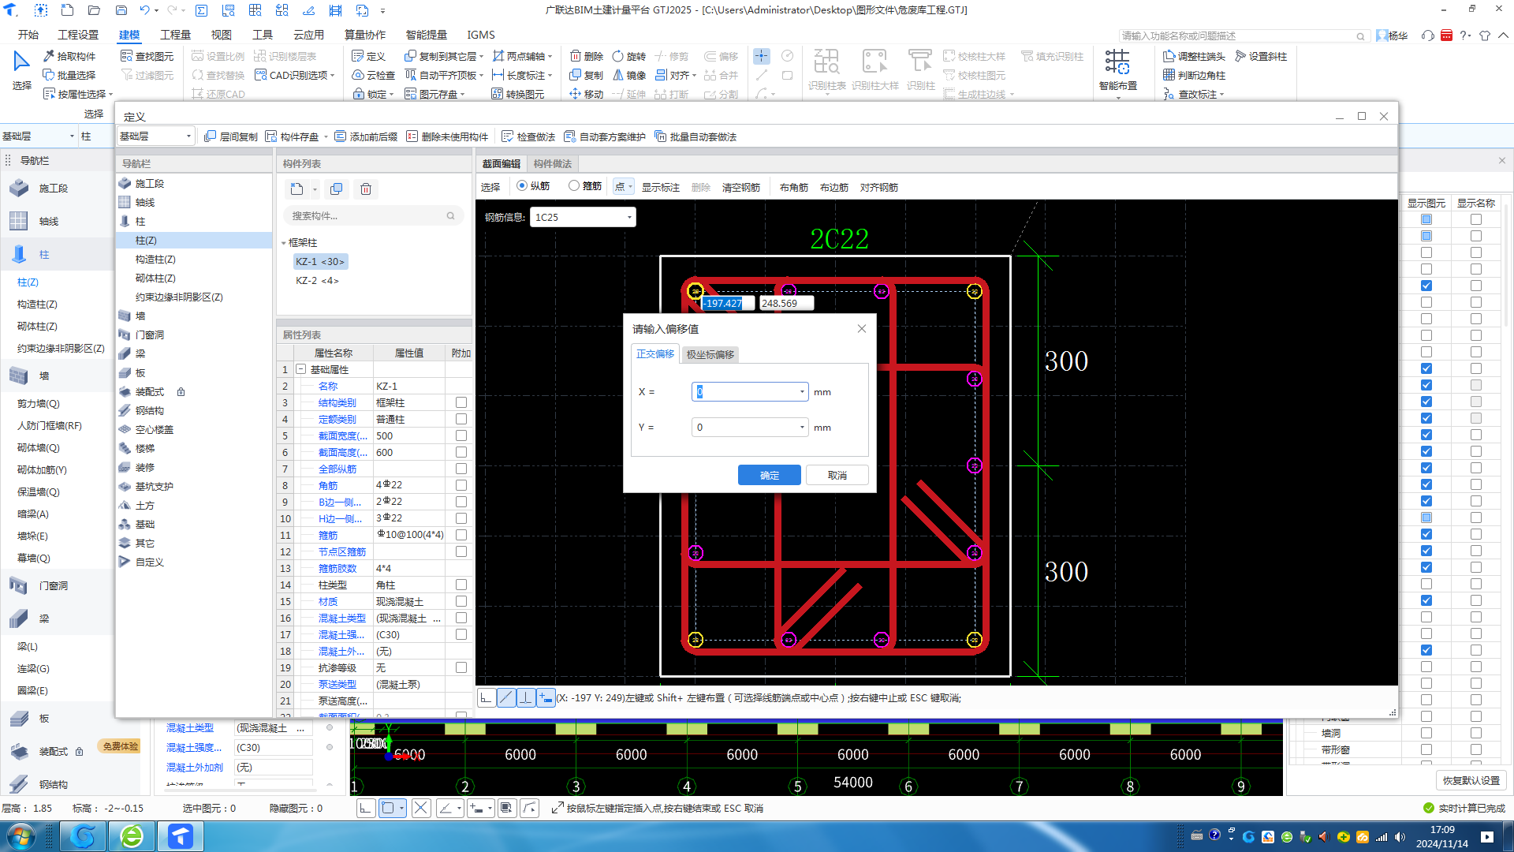Click the 判断边角柱 tool
Viewport: 1514px width, 852px height.
click(x=1194, y=75)
